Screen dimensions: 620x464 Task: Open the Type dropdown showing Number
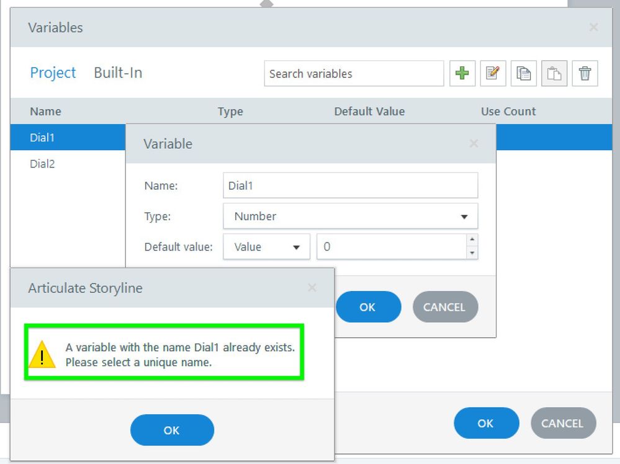[350, 216]
